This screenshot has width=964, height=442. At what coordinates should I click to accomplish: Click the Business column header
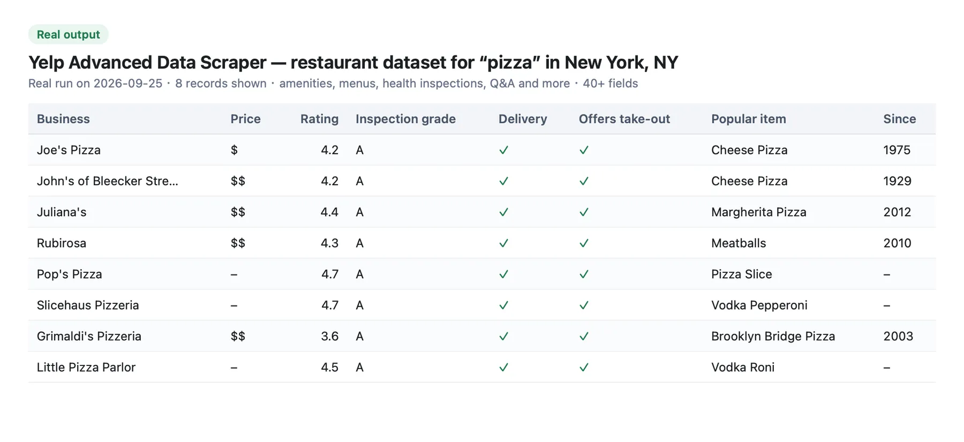click(63, 119)
